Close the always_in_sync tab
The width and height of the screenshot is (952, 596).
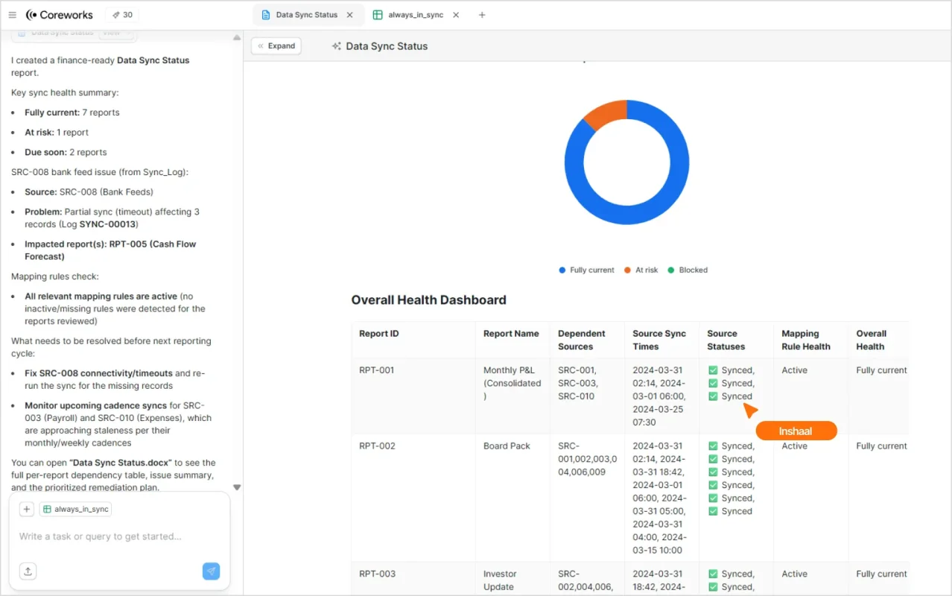pos(456,15)
